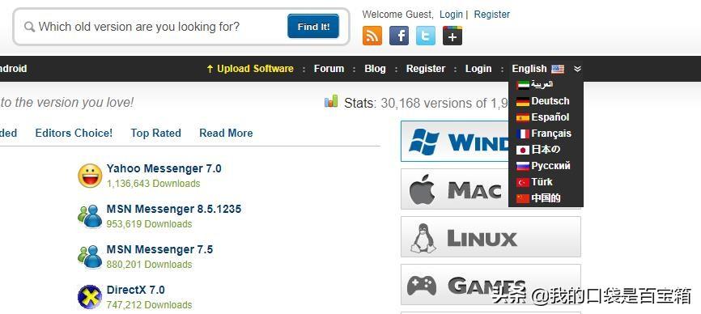701x314 pixels.
Task: Click Upload Software in nav bar
Action: point(250,69)
